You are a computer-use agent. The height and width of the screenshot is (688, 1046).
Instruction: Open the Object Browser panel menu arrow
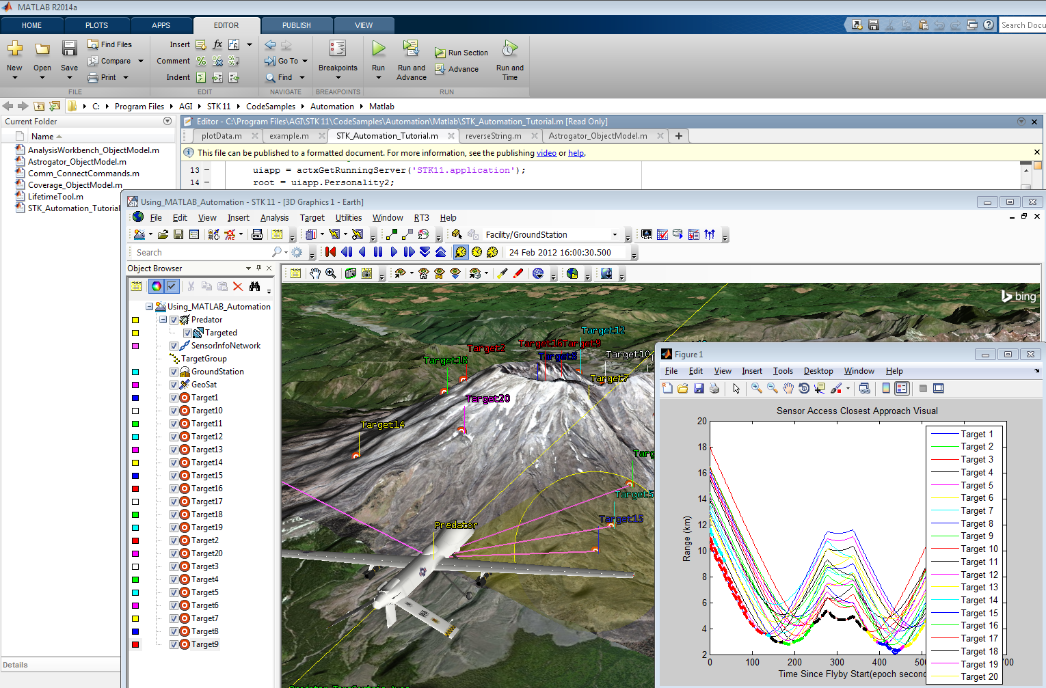tap(248, 269)
